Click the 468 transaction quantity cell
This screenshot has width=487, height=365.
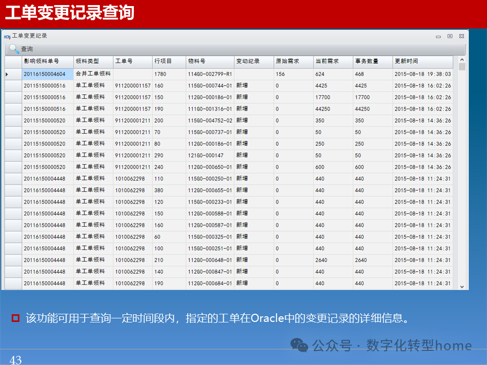click(372, 74)
